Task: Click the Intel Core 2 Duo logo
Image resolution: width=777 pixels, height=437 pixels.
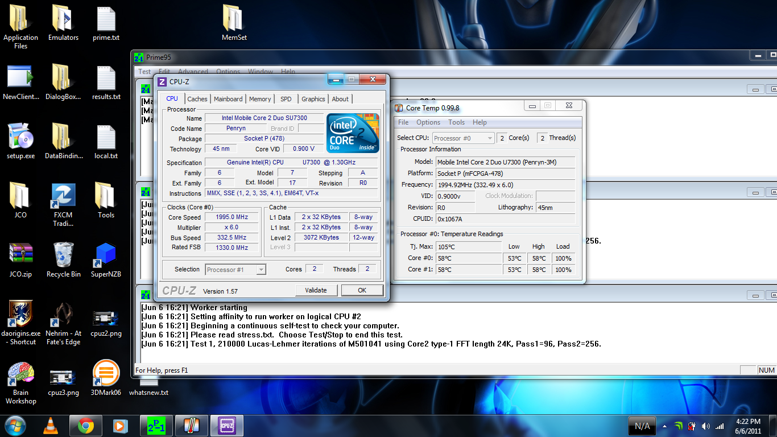Action: pos(353,133)
